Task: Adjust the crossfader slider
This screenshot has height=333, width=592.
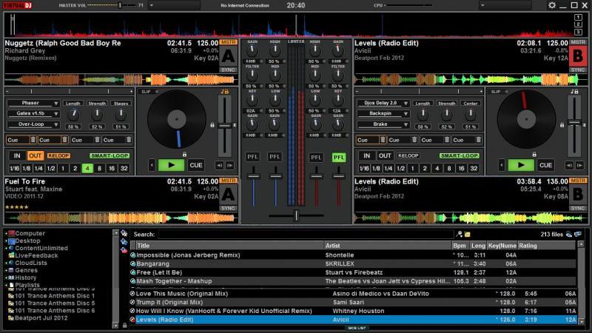Action: (297, 215)
